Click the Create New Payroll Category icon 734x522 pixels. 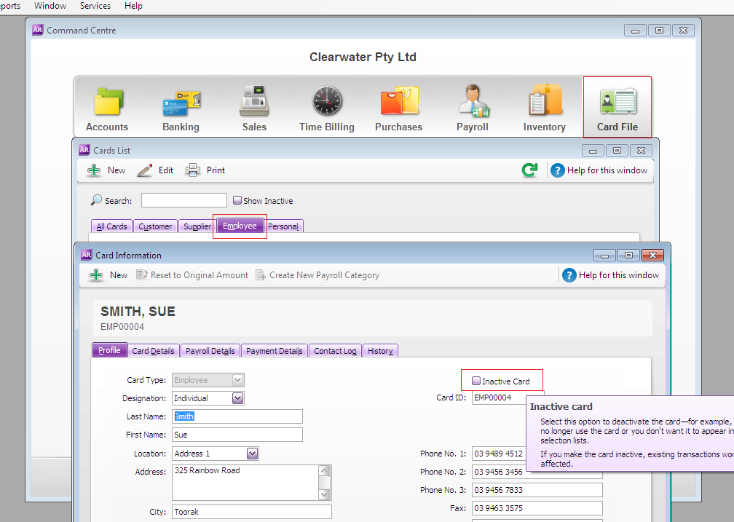(x=261, y=274)
